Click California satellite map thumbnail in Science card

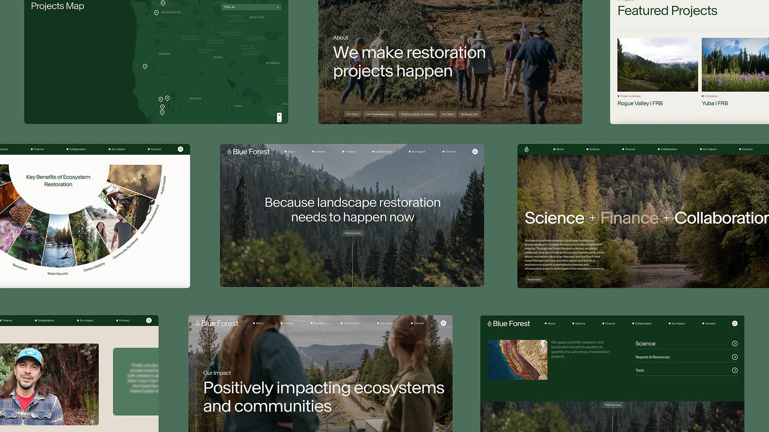coord(517,360)
